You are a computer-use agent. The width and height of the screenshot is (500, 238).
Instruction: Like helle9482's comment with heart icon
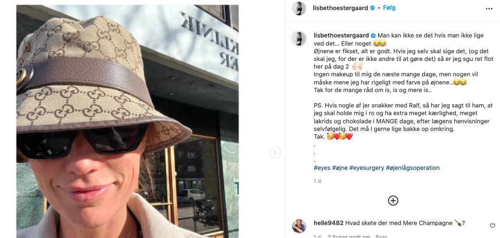(x=492, y=226)
